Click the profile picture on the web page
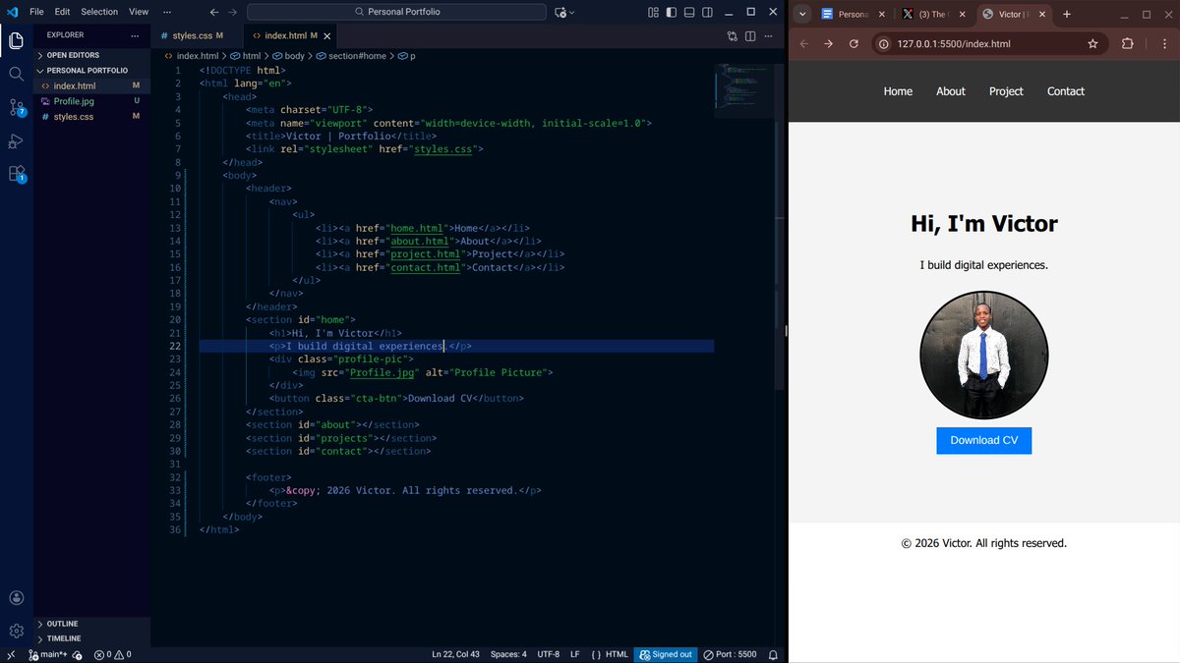The height and width of the screenshot is (663, 1180). (983, 355)
